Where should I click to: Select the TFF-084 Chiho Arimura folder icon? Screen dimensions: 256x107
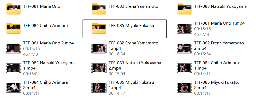13,28
